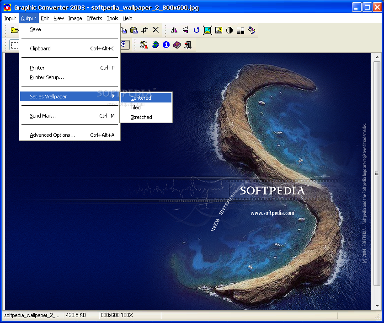Click vertical scrollbar up arrow
The width and height of the screenshot is (384, 323).
click(x=377, y=57)
